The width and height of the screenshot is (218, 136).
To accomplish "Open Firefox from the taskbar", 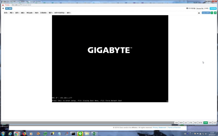I will pos(24,134).
